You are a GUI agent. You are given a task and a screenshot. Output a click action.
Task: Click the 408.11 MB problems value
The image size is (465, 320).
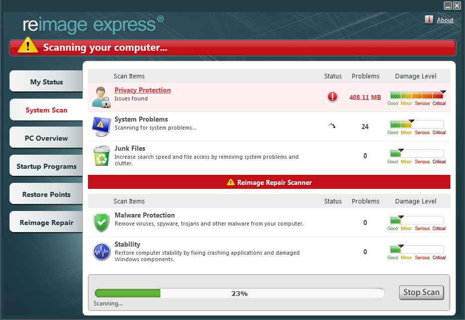click(365, 97)
